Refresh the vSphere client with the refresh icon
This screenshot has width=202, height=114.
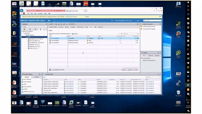112,21
